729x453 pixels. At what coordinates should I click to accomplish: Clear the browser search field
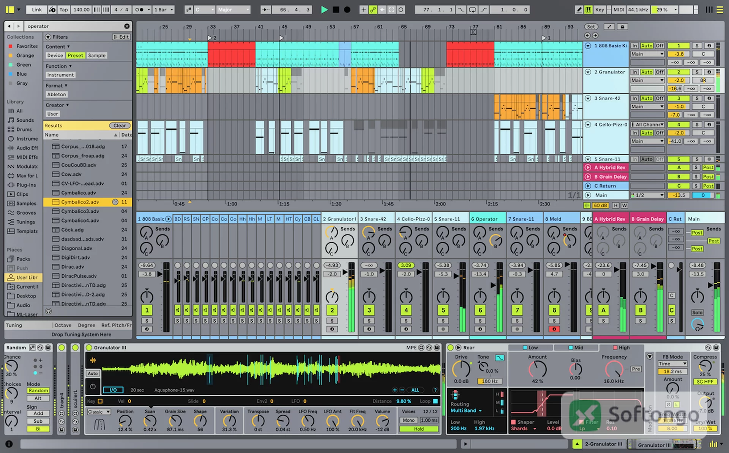tap(127, 26)
